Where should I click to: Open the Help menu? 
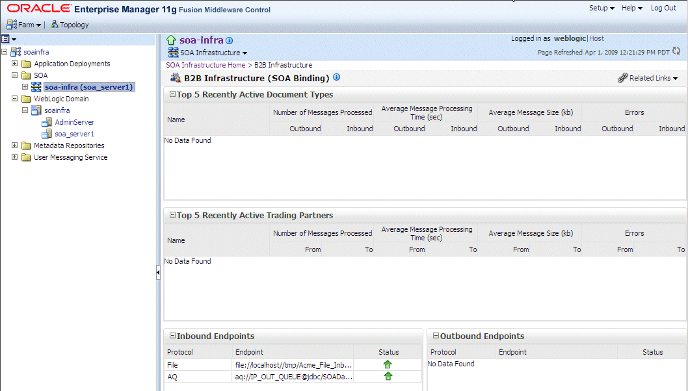coord(632,8)
